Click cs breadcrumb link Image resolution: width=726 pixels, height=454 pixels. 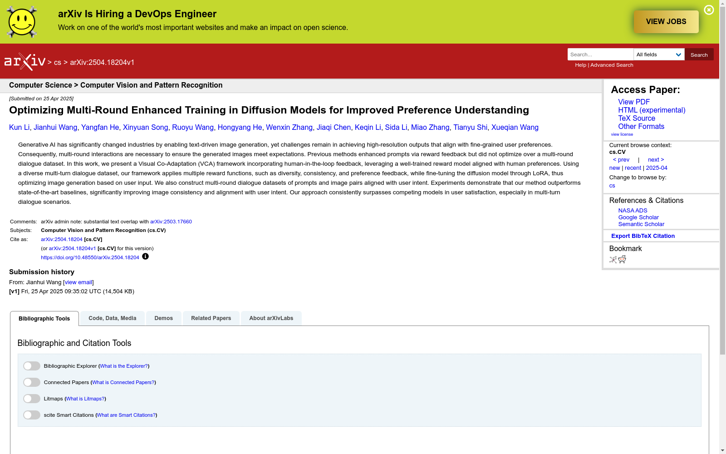click(x=58, y=63)
